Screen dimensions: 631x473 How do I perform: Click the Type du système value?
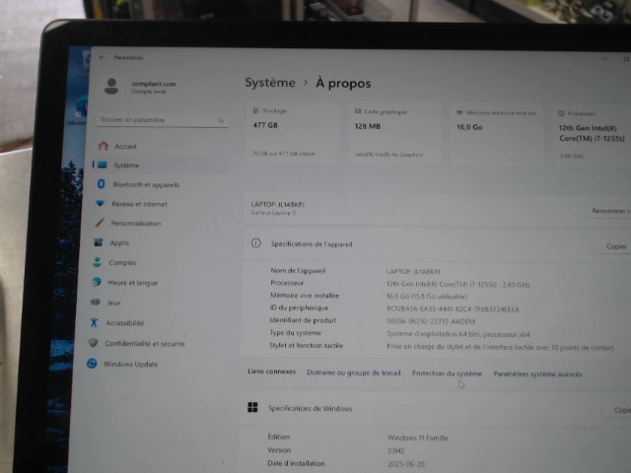click(x=457, y=334)
